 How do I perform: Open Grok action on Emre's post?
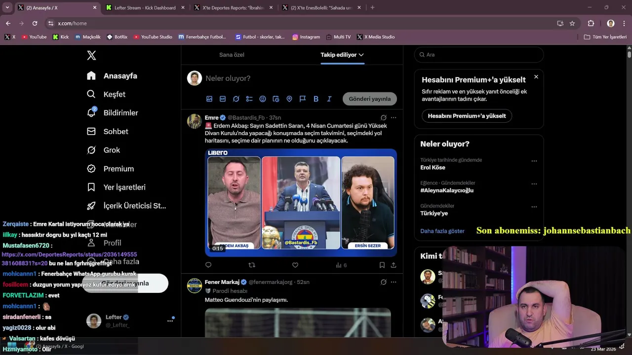[384, 117]
